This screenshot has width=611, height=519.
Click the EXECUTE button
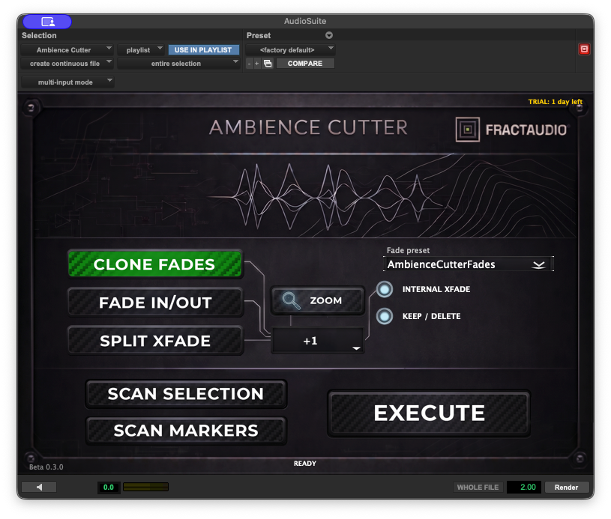point(429,413)
